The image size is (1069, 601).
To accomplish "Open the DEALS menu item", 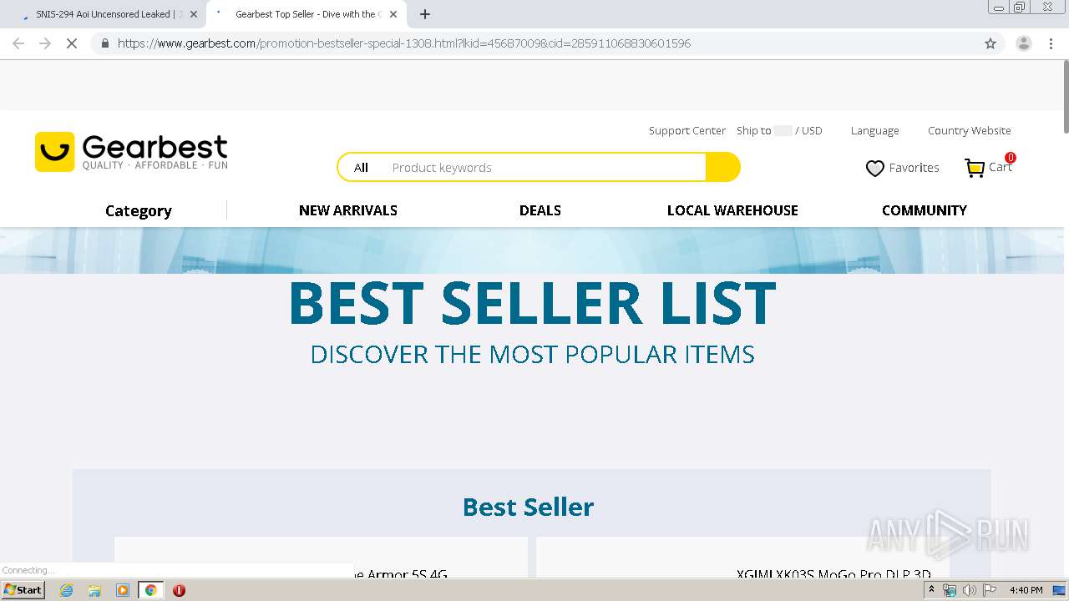I will pos(540,210).
